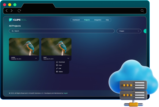159x107 pixels.
Task: Open the sanjay project thumbnail
Action: pyautogui.click(x=24, y=47)
